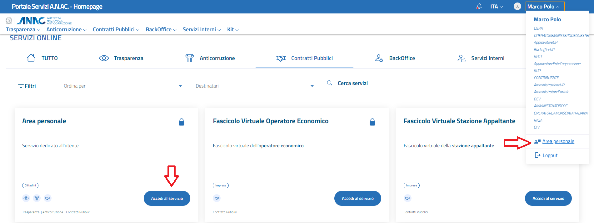Image resolution: width=594 pixels, height=223 pixels.
Task: Click the AmministrazioneUP role in user menu
Action: click(549, 85)
